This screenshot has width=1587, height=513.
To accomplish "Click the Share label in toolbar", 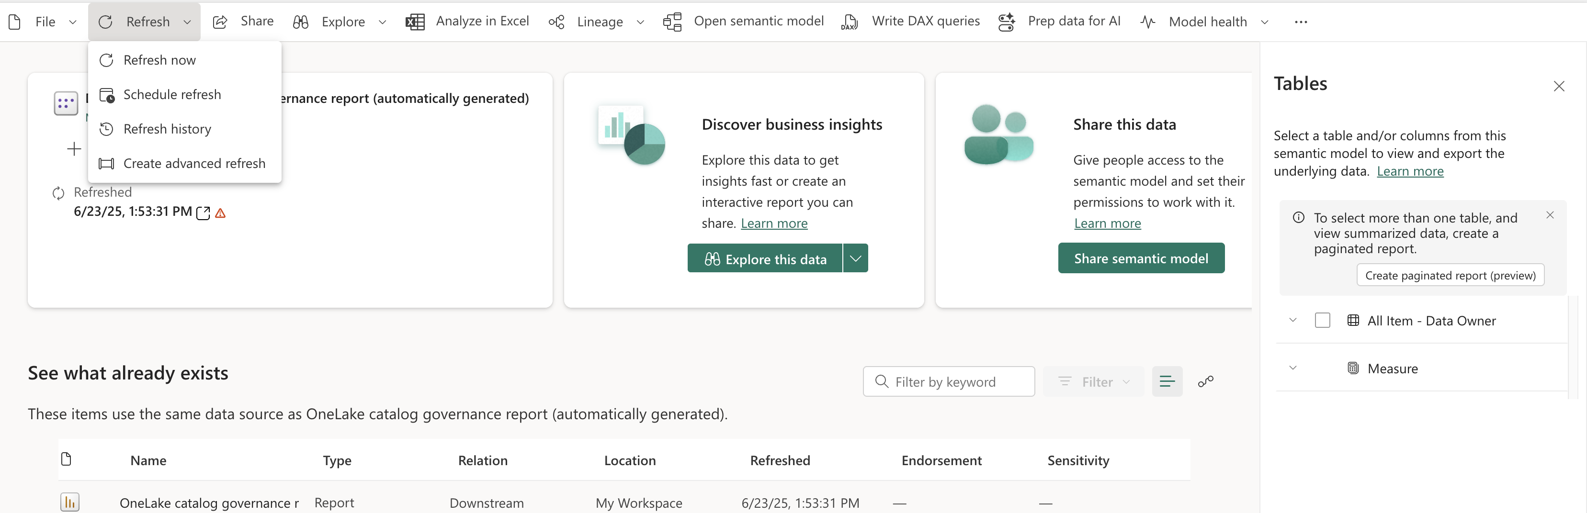I will [257, 21].
